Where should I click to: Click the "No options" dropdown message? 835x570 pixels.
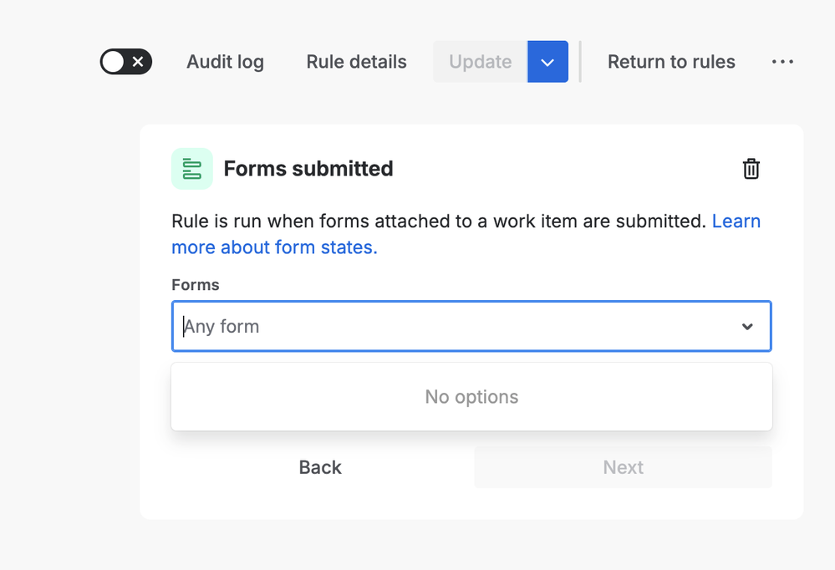click(x=471, y=397)
